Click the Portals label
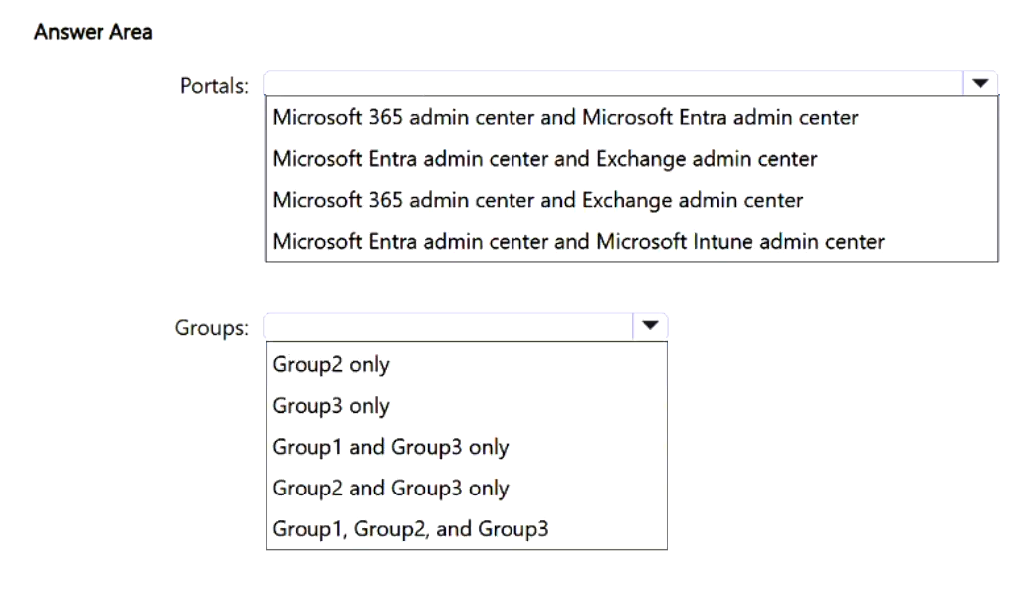Screen dimensions: 1024x593 tap(214, 85)
